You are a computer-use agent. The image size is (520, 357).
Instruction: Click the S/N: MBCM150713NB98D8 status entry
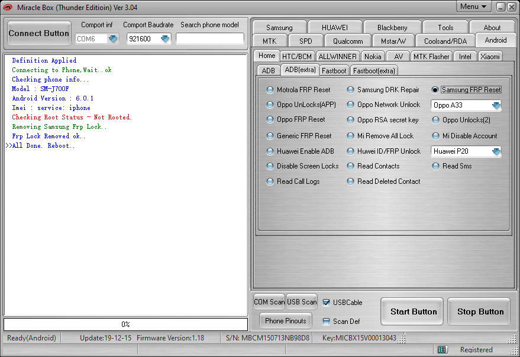(x=267, y=338)
